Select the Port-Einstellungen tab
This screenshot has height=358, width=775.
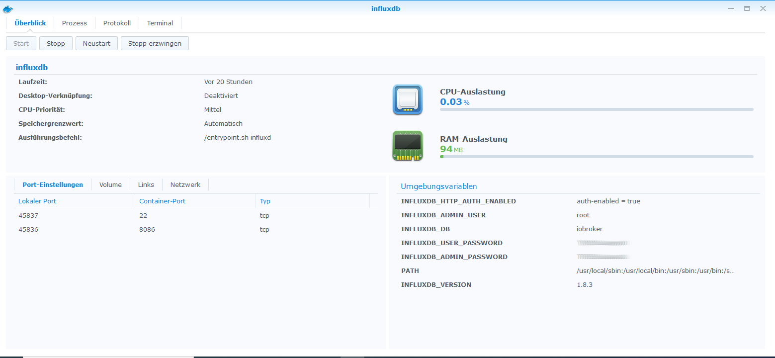[x=53, y=184]
